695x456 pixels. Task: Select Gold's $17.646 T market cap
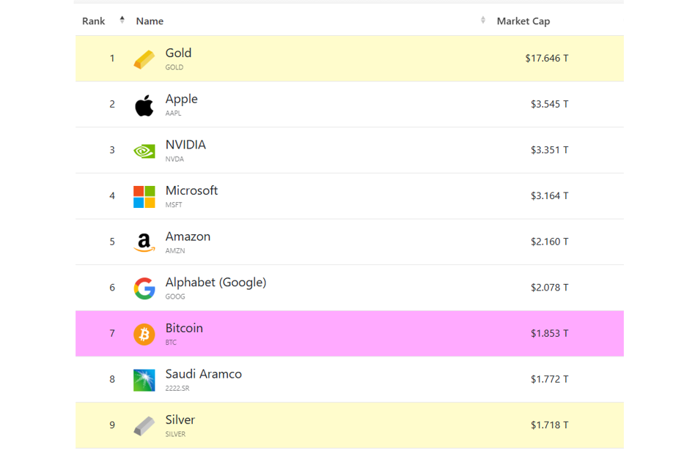point(546,58)
